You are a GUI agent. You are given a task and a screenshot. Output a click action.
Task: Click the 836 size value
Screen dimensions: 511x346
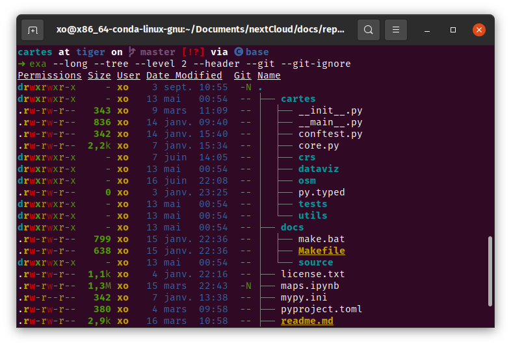point(102,122)
